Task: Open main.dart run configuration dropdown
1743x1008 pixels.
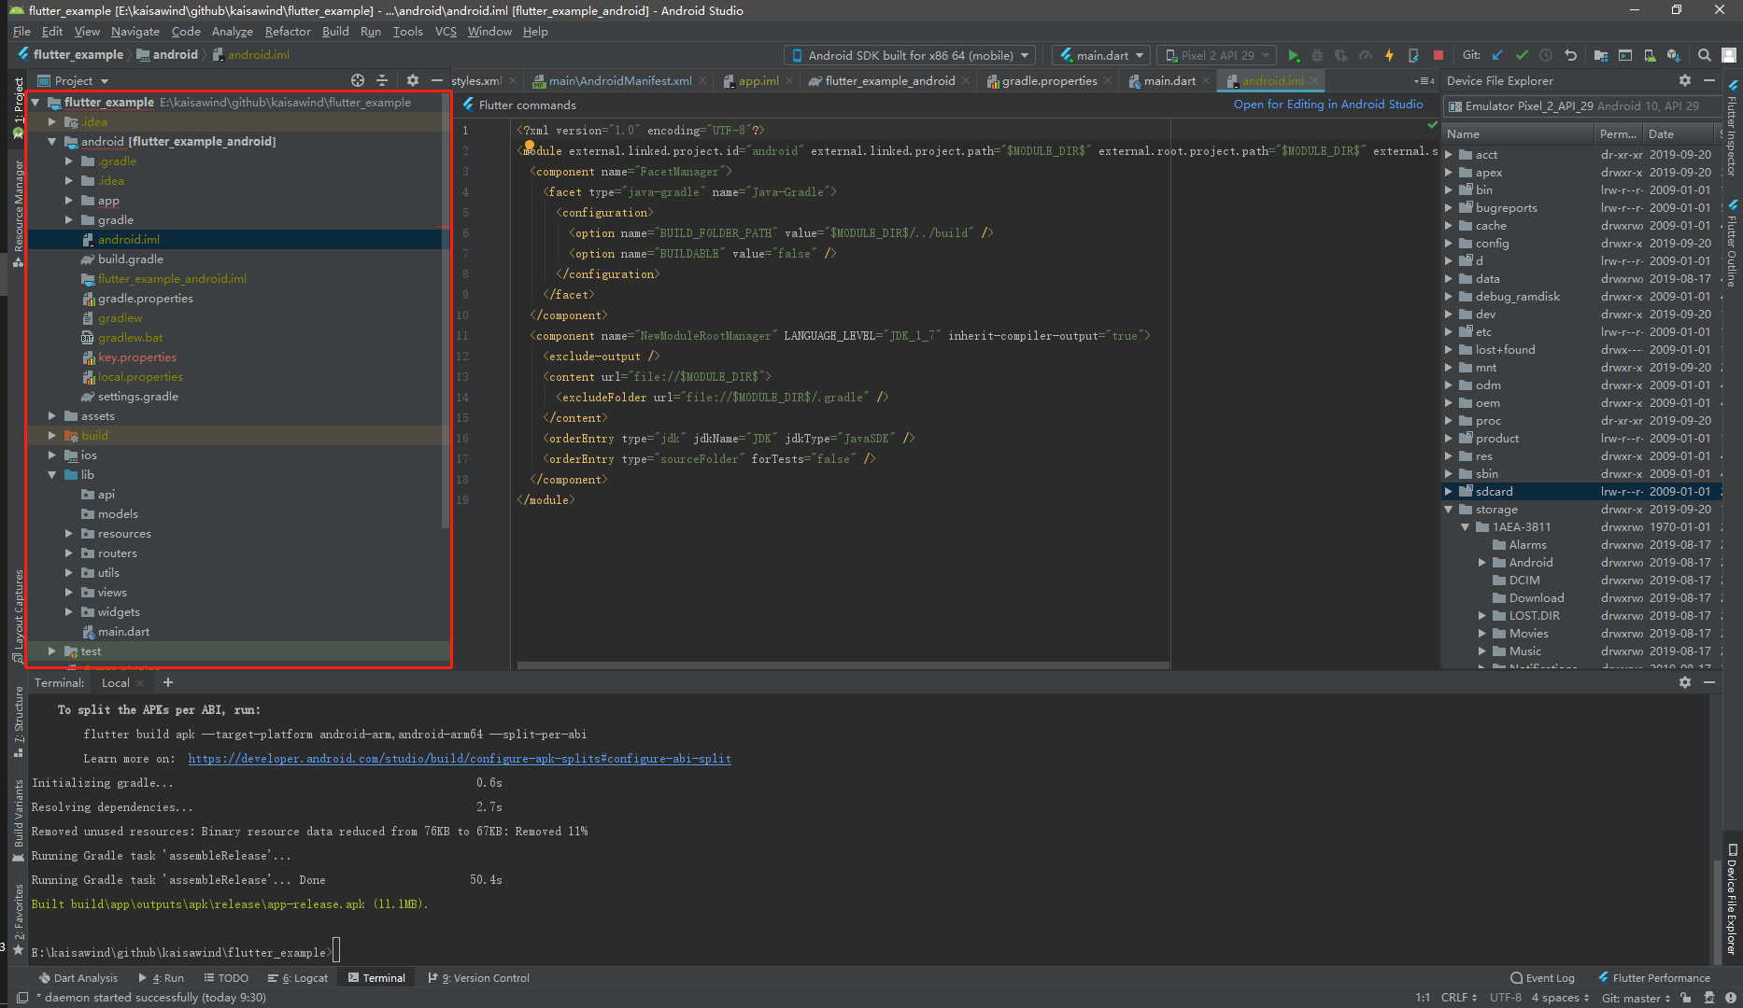Action: coord(1102,56)
